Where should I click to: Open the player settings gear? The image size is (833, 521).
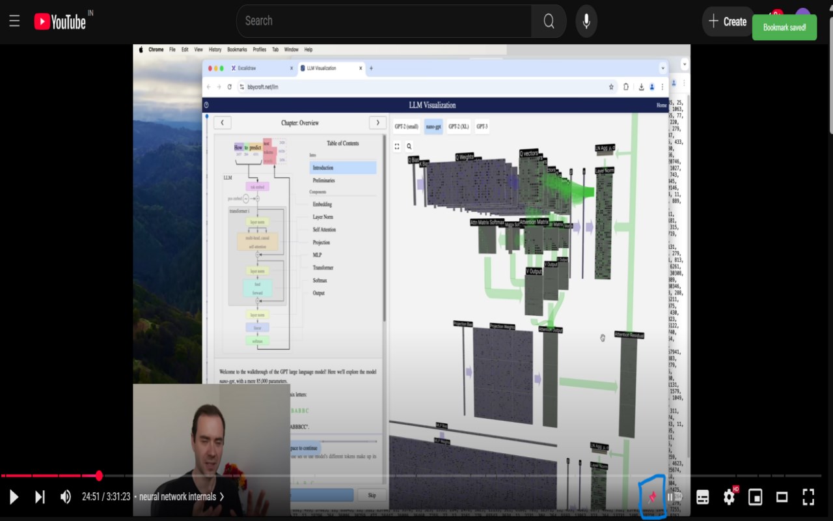730,497
